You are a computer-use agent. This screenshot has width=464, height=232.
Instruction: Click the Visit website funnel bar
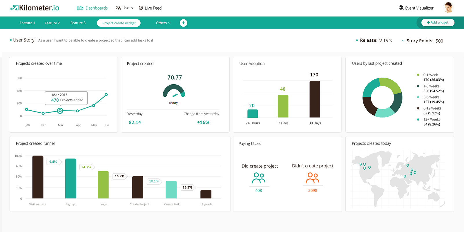38,177
